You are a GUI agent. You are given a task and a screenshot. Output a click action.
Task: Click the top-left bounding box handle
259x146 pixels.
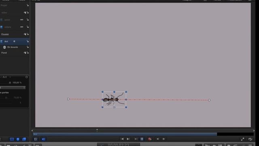click(102, 92)
